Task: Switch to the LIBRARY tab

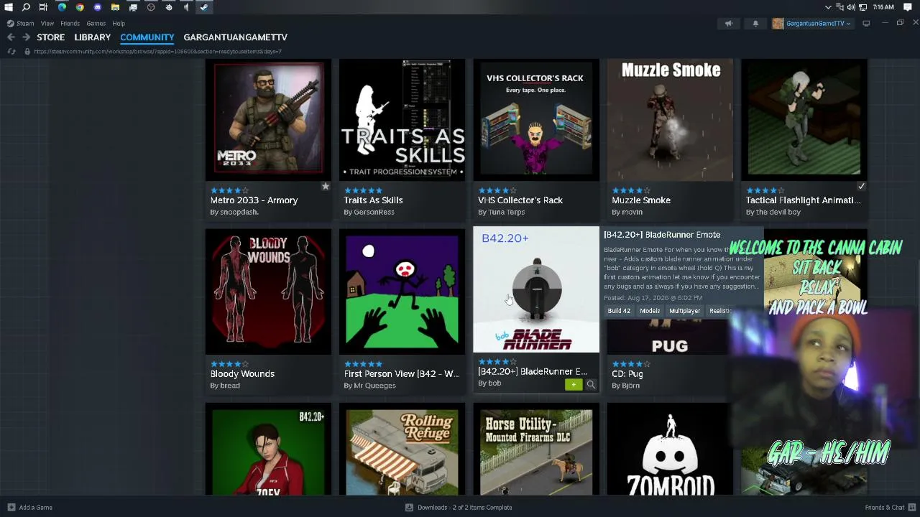Action: coord(93,37)
